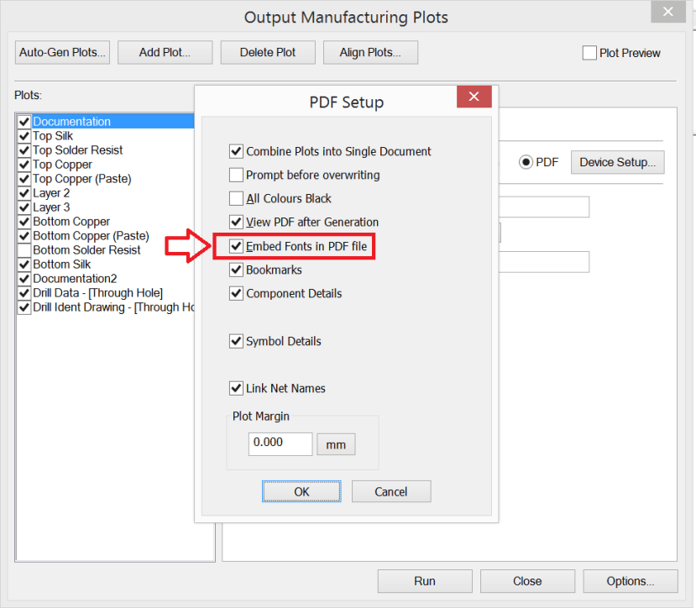The image size is (696, 608).
Task: Open the Options dialog
Action: [631, 581]
